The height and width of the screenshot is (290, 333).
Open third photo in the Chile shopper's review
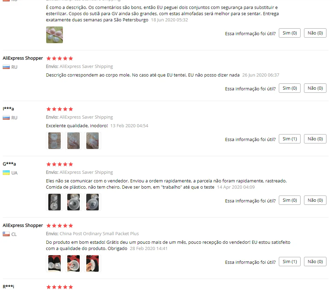coord(92,263)
